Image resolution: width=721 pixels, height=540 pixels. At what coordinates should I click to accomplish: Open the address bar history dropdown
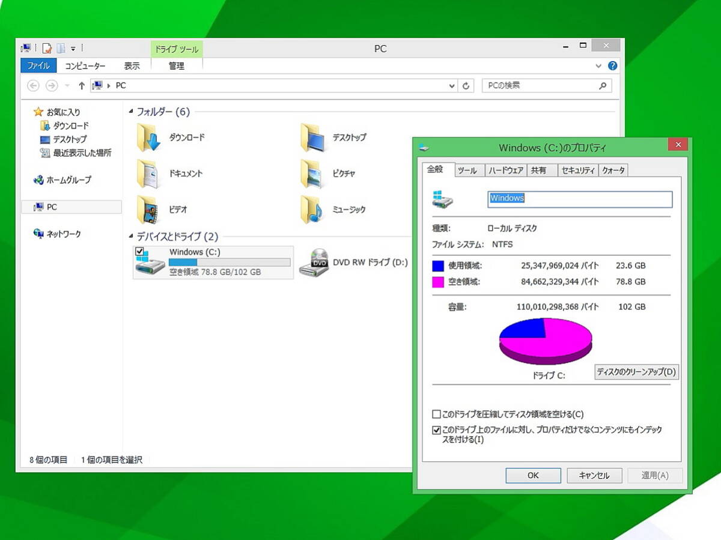(x=452, y=86)
